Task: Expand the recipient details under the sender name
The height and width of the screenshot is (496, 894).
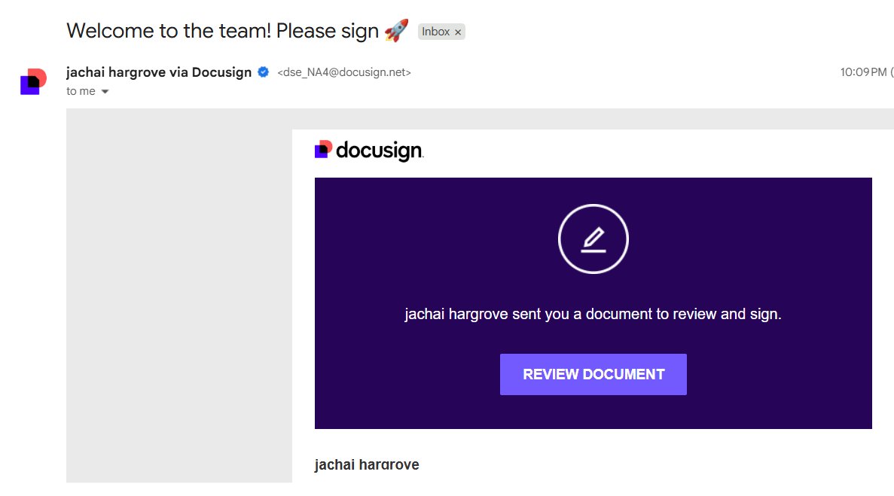Action: [x=104, y=91]
